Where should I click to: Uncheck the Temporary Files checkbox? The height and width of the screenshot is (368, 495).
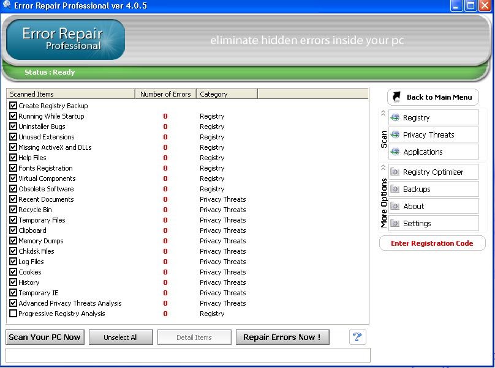13,220
